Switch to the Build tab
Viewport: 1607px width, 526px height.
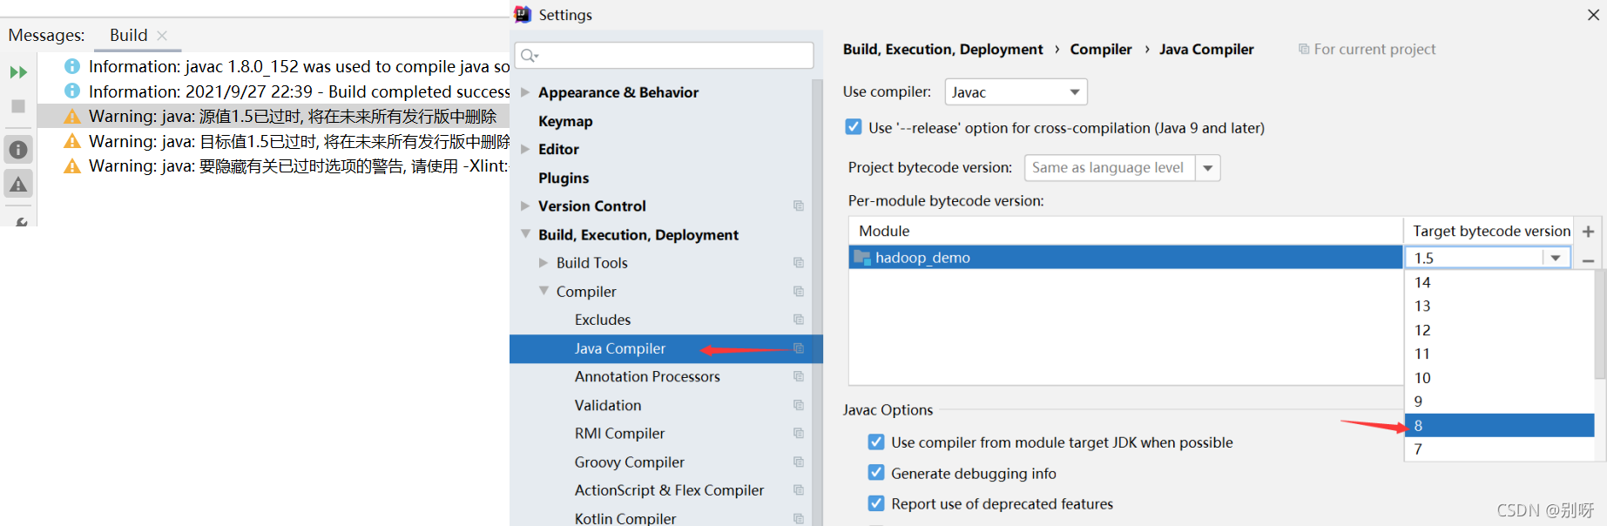pyautogui.click(x=128, y=35)
